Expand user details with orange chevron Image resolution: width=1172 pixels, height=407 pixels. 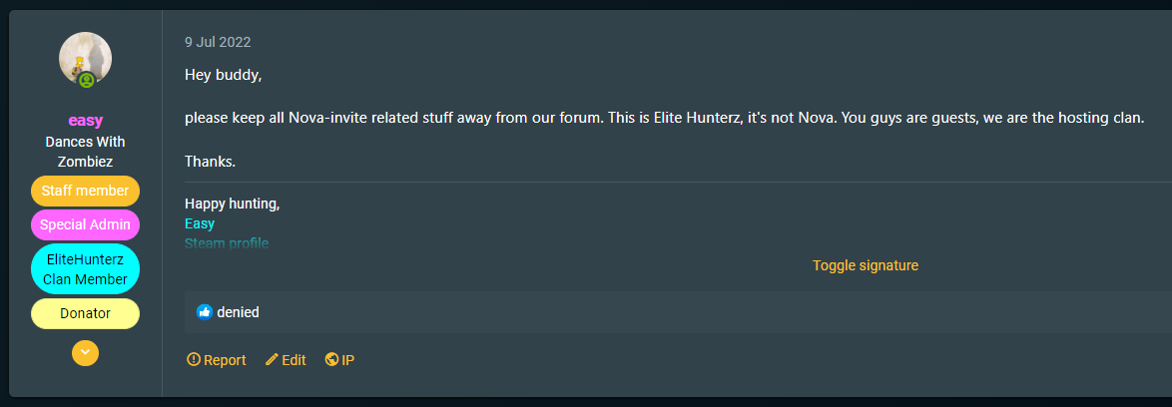click(x=85, y=352)
